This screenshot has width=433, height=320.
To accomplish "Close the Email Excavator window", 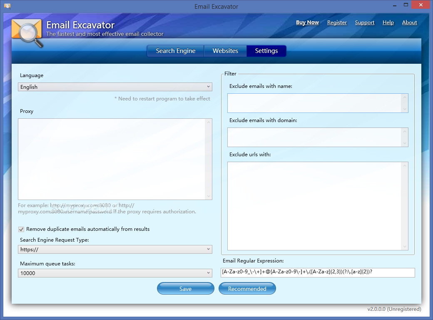I will 421,5.
